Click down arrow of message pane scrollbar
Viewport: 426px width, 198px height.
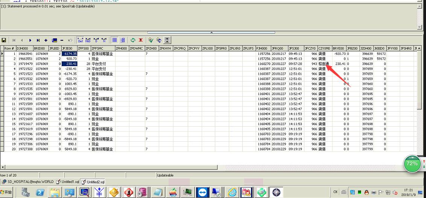coord(420,27)
